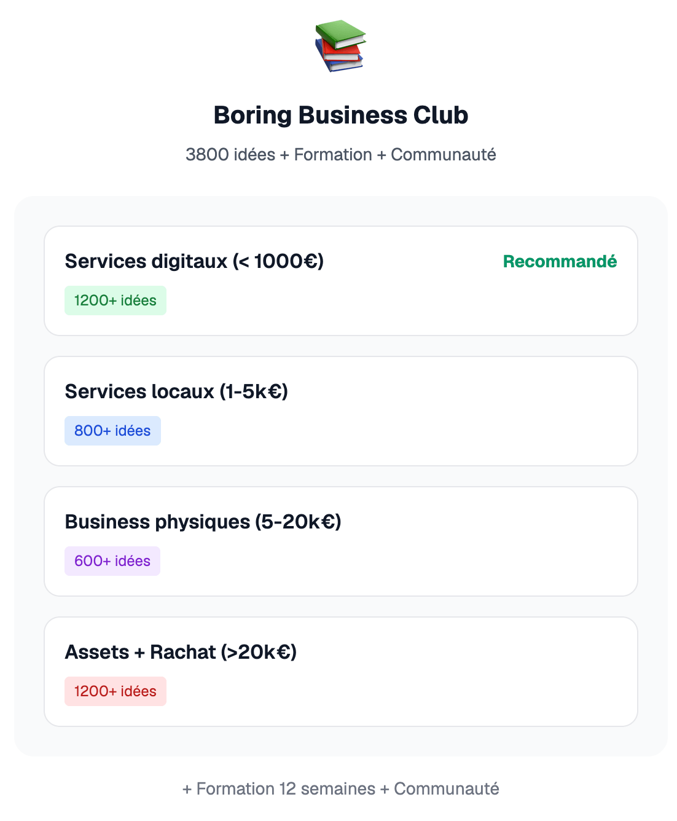677x821 pixels.
Task: Click the Formation 12 semaines footer text
Action: [286, 789]
